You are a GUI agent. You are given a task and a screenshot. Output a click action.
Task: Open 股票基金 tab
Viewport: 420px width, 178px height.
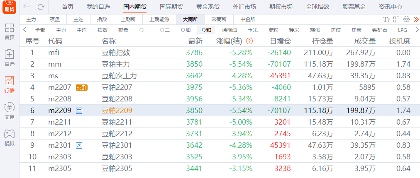(354, 7)
